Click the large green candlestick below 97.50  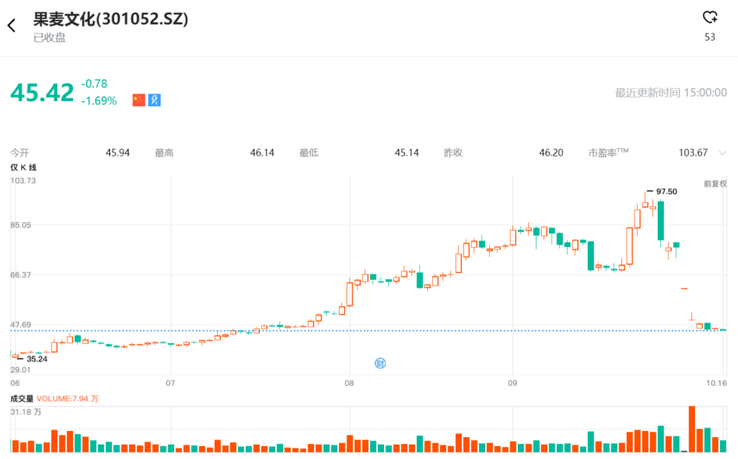(x=661, y=220)
